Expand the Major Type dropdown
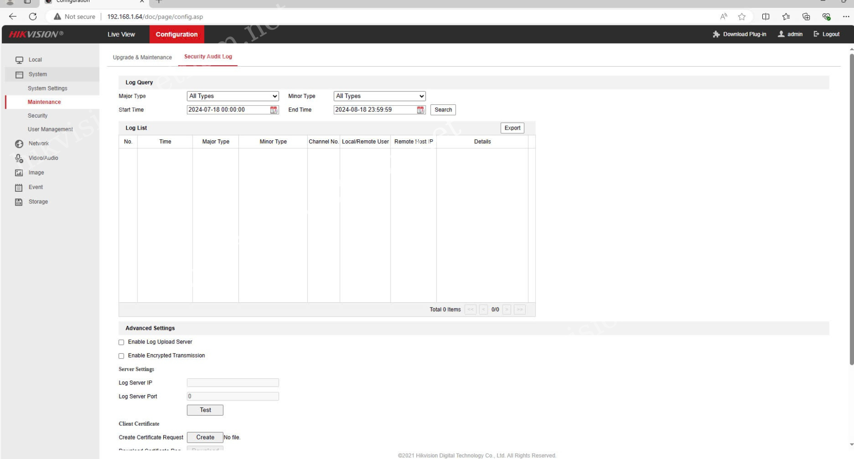The width and height of the screenshot is (854, 459). click(x=233, y=96)
